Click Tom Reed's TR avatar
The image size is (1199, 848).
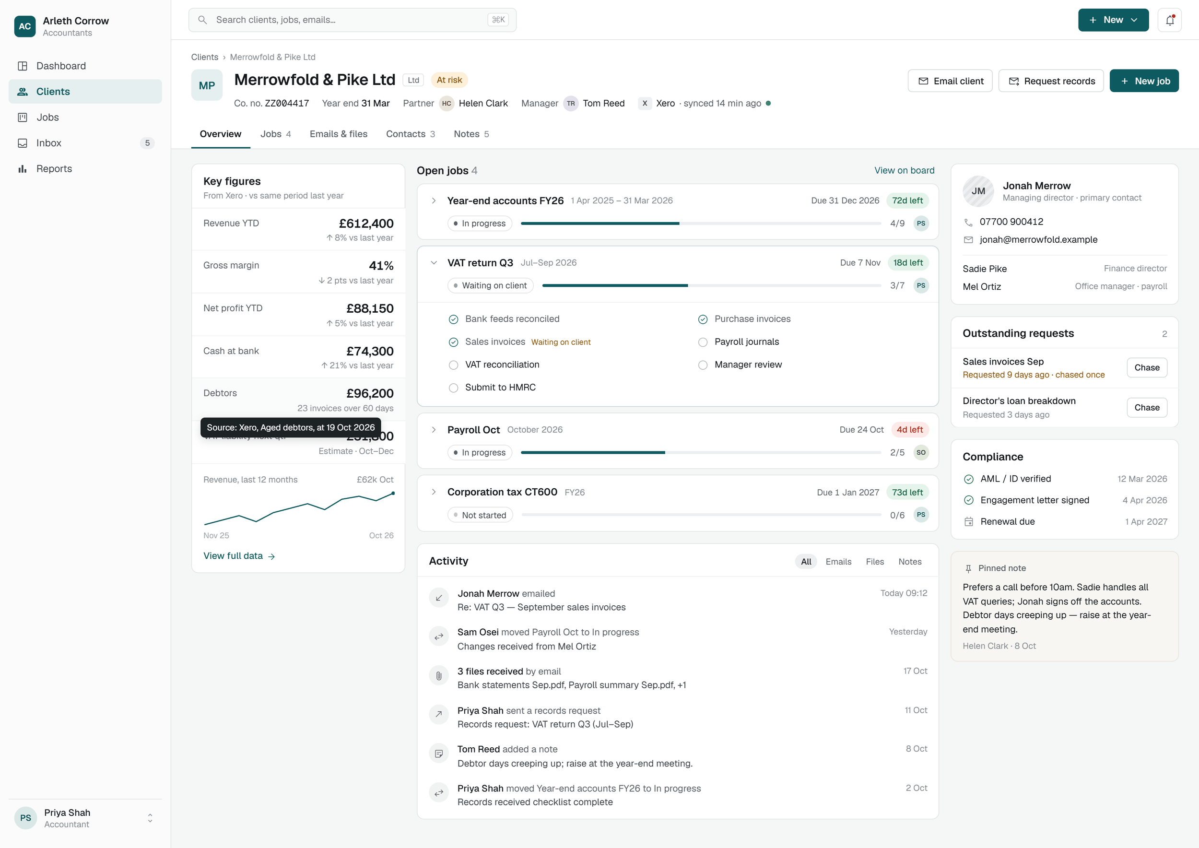[x=571, y=104]
